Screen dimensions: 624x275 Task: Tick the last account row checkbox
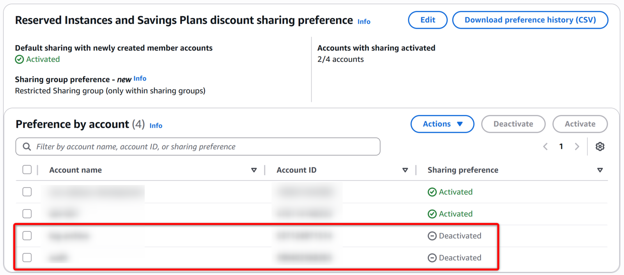(x=27, y=257)
